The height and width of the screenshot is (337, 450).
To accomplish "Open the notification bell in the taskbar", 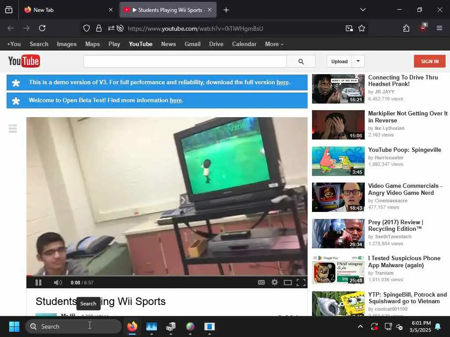I will [x=438, y=326].
